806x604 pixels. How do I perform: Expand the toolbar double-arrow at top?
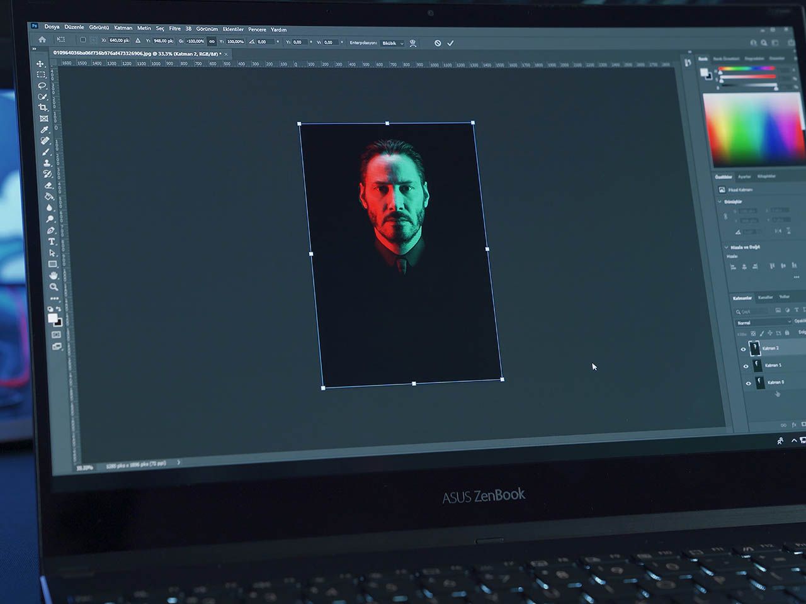tap(35, 50)
